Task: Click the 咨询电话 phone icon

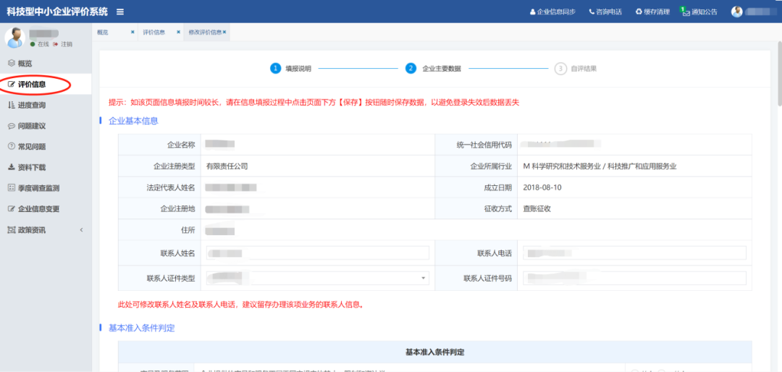Action: pos(592,12)
